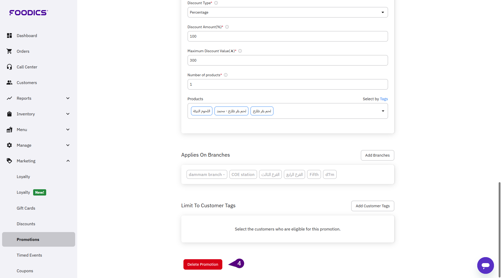
Task: Click the Tags link above Products
Action: [384, 99]
